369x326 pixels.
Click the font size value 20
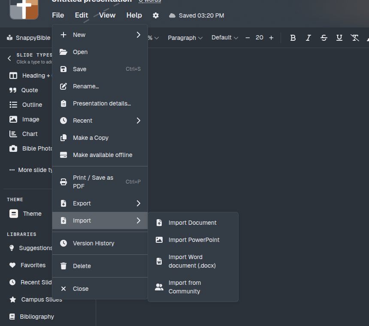pos(259,37)
